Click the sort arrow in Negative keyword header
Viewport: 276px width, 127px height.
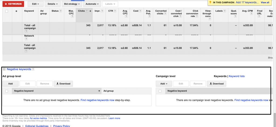pos(99,91)
